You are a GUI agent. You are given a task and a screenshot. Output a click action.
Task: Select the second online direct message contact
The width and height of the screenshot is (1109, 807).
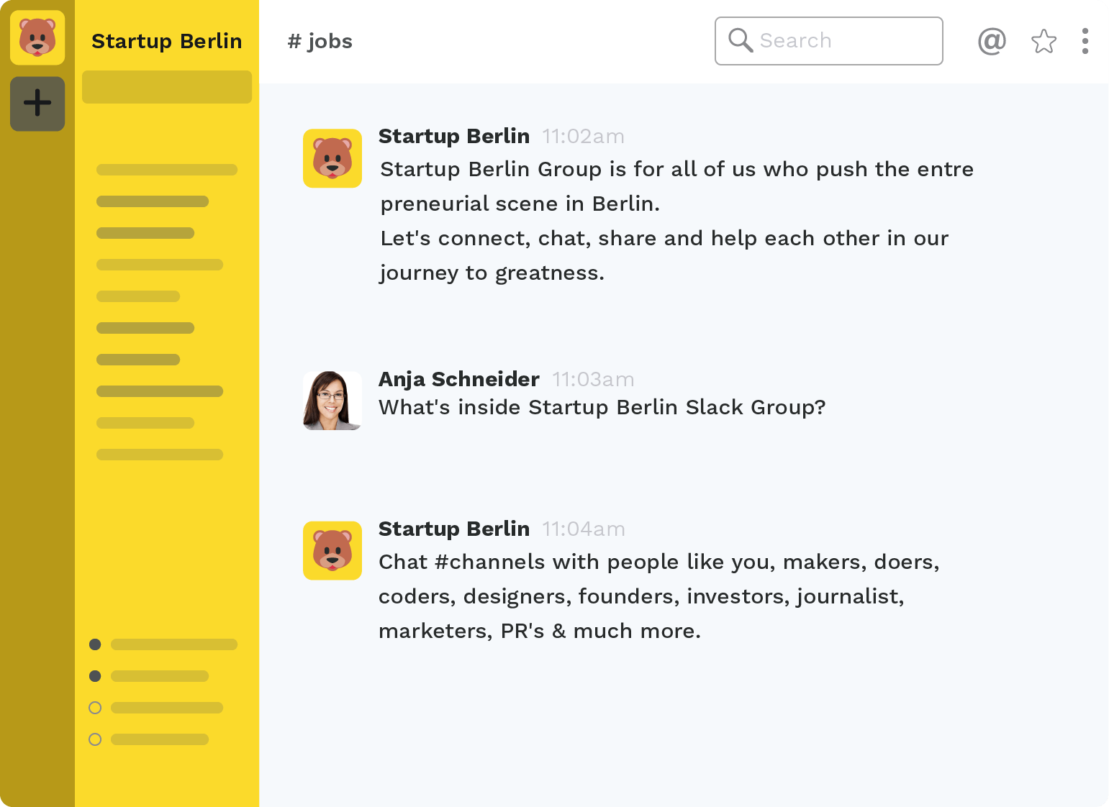coord(158,676)
